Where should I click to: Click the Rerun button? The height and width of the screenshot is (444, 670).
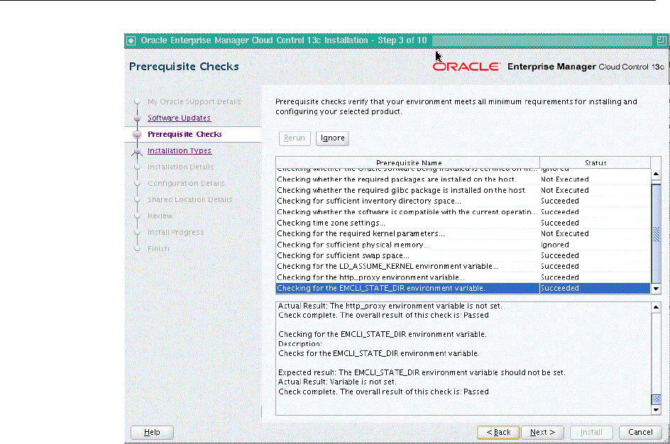tap(295, 138)
